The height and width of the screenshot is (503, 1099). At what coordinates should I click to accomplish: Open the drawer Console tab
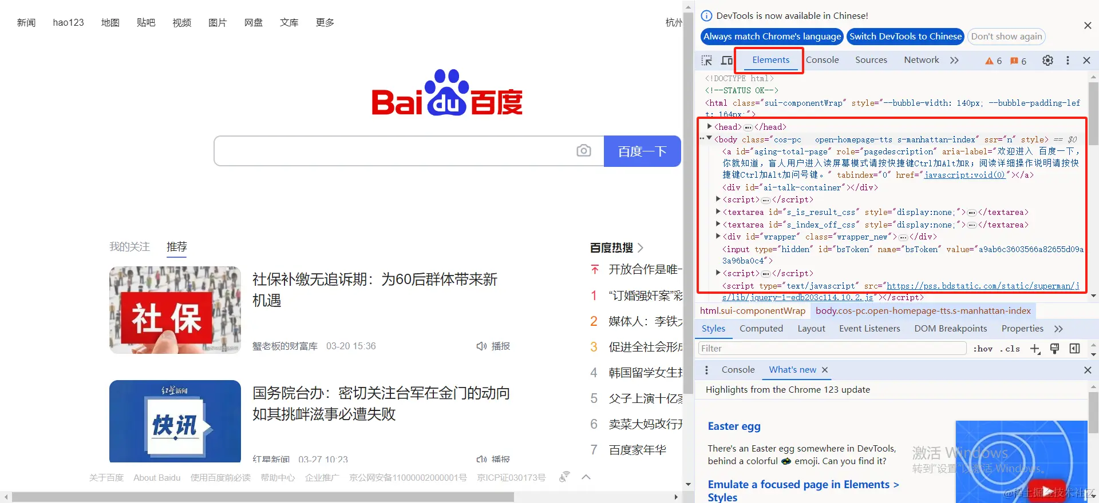(x=738, y=370)
